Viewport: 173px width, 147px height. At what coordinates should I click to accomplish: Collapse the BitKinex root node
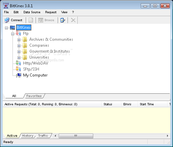(6, 28)
